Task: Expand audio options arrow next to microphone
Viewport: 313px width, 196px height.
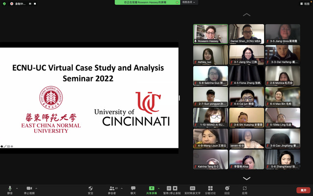Action: (x=17, y=188)
